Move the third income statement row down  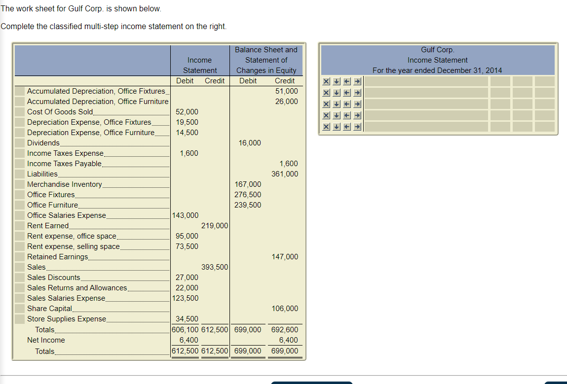point(337,104)
